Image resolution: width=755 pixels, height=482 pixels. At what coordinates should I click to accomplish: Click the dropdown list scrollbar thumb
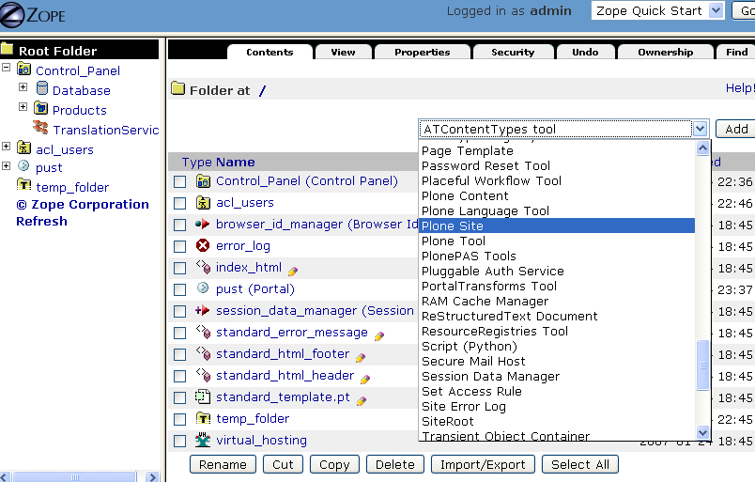click(x=703, y=365)
